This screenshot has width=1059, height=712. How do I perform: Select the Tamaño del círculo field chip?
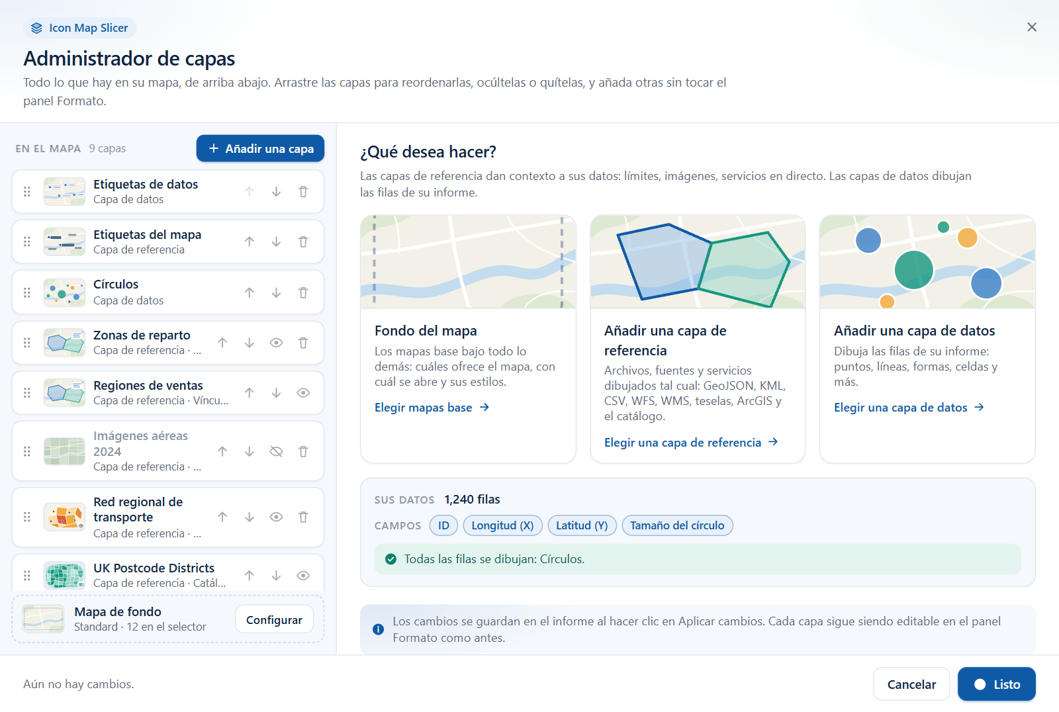(677, 525)
